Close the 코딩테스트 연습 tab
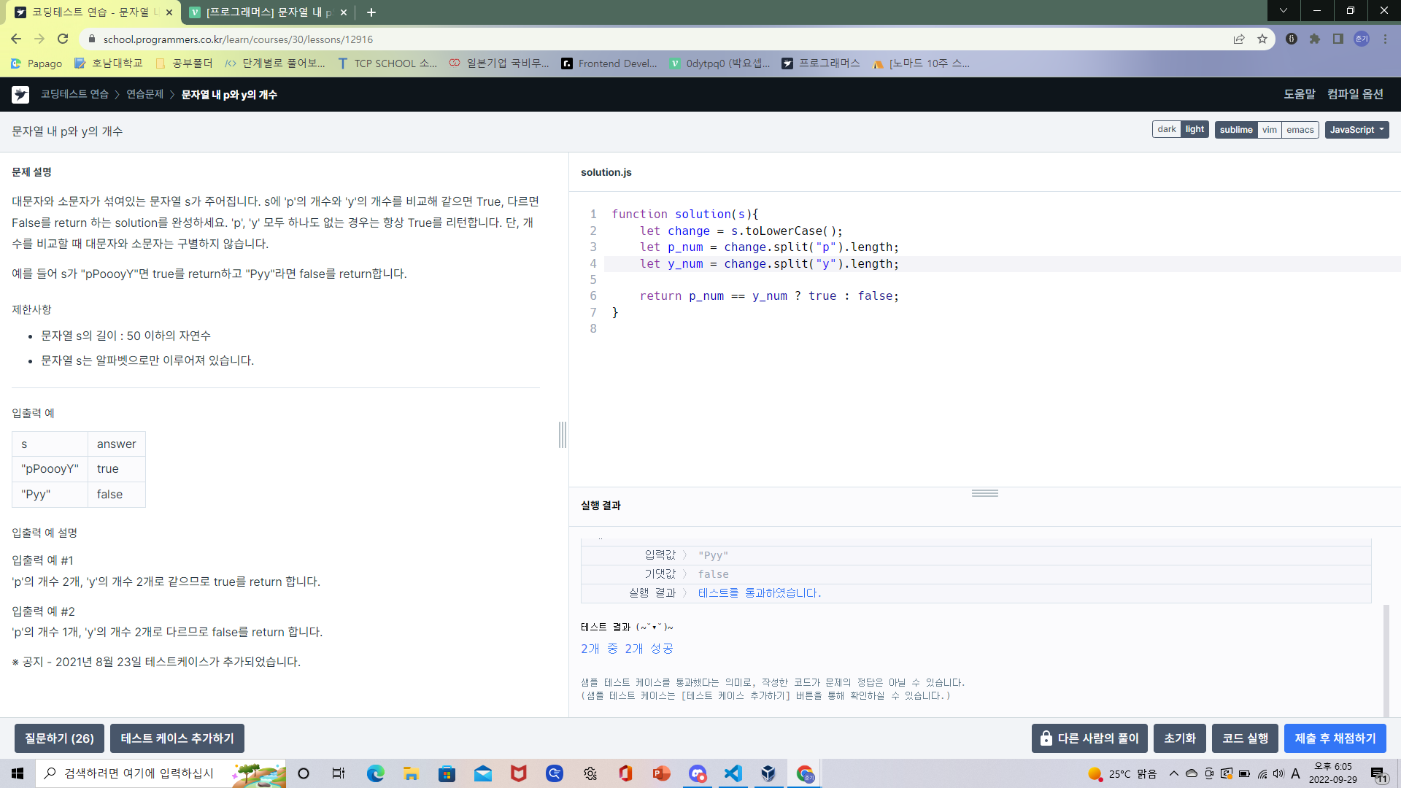This screenshot has width=1401, height=788. coord(169,12)
